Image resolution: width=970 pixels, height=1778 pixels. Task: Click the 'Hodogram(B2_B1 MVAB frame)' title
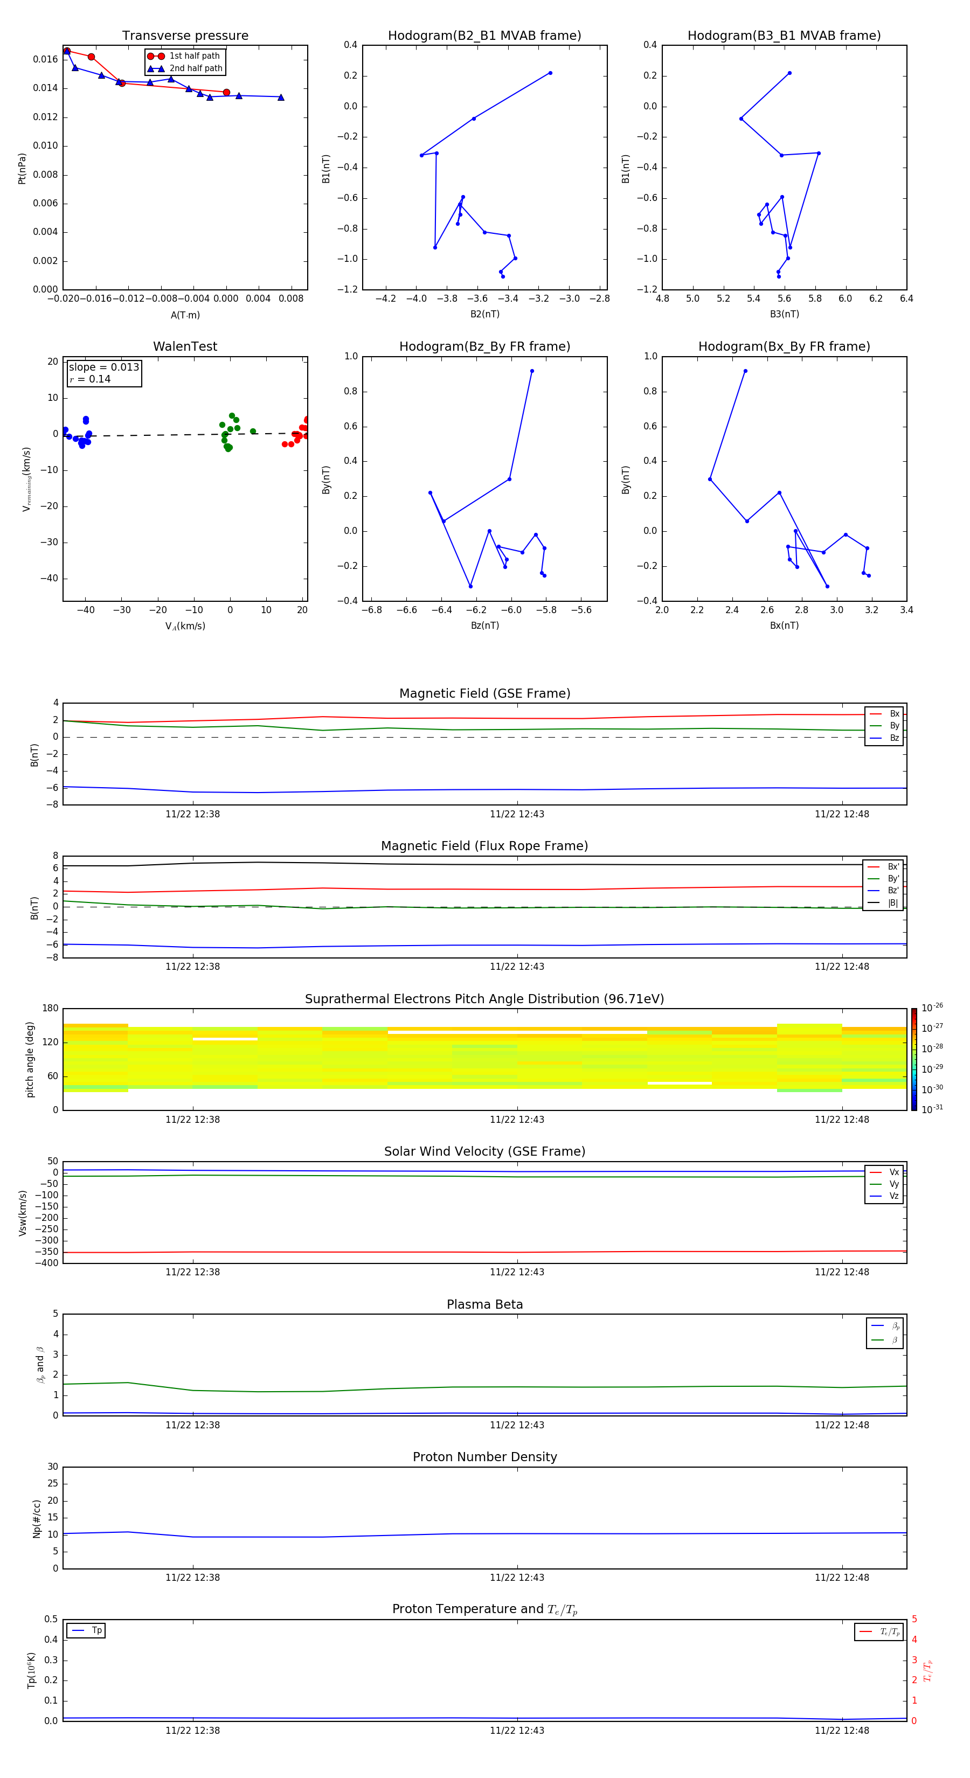484,36
